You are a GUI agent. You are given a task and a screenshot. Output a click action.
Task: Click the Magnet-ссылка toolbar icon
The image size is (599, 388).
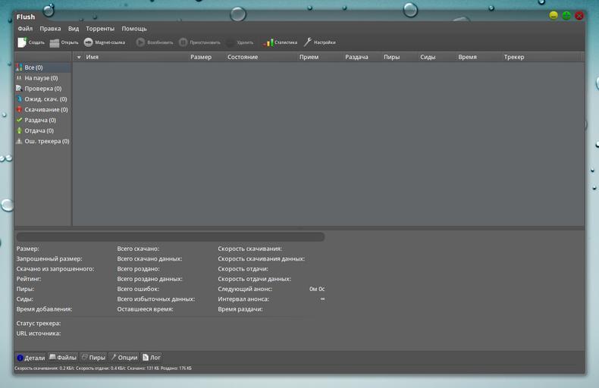pos(89,42)
